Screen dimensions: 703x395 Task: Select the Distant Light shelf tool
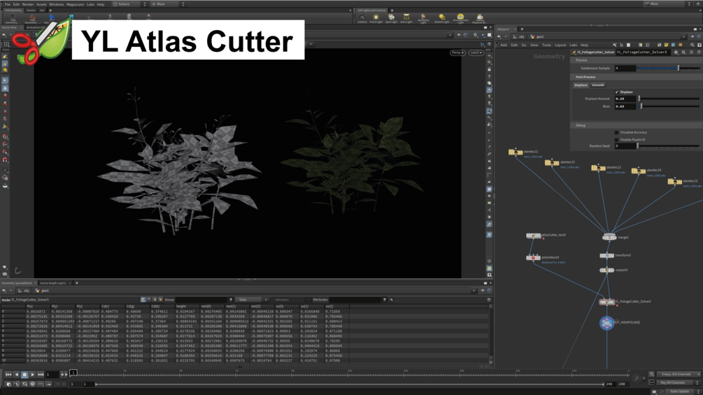point(441,18)
